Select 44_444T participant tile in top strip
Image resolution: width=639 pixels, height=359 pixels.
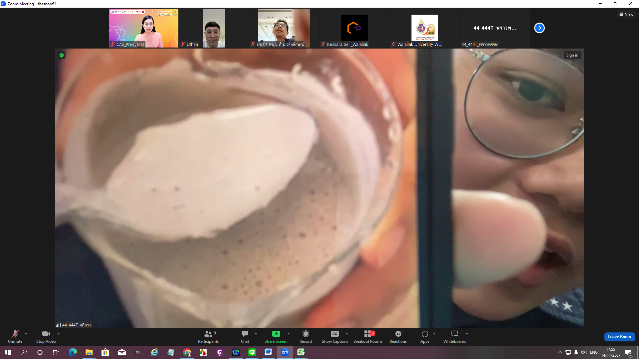[x=495, y=28]
